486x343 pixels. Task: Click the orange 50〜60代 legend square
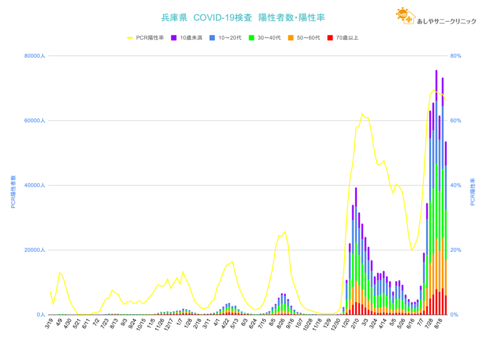pyautogui.click(x=290, y=37)
